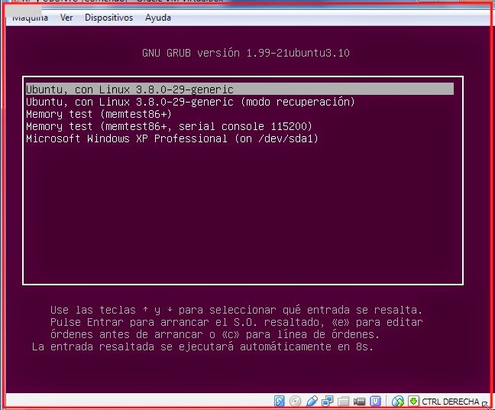Click the USB devices status icon
Screen dimensions: 495x410
click(x=312, y=401)
